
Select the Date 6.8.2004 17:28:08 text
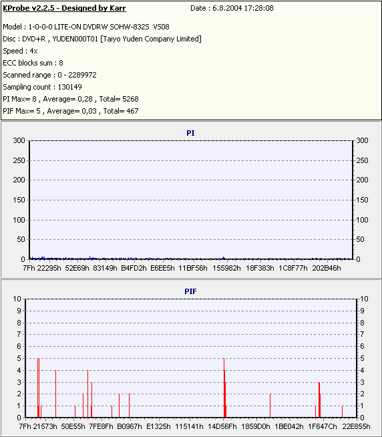point(232,8)
